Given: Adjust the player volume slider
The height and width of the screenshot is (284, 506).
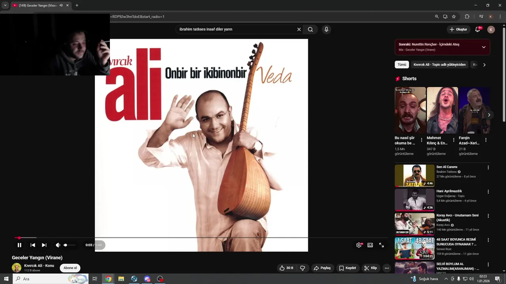Looking at the screenshot, I should point(69,245).
